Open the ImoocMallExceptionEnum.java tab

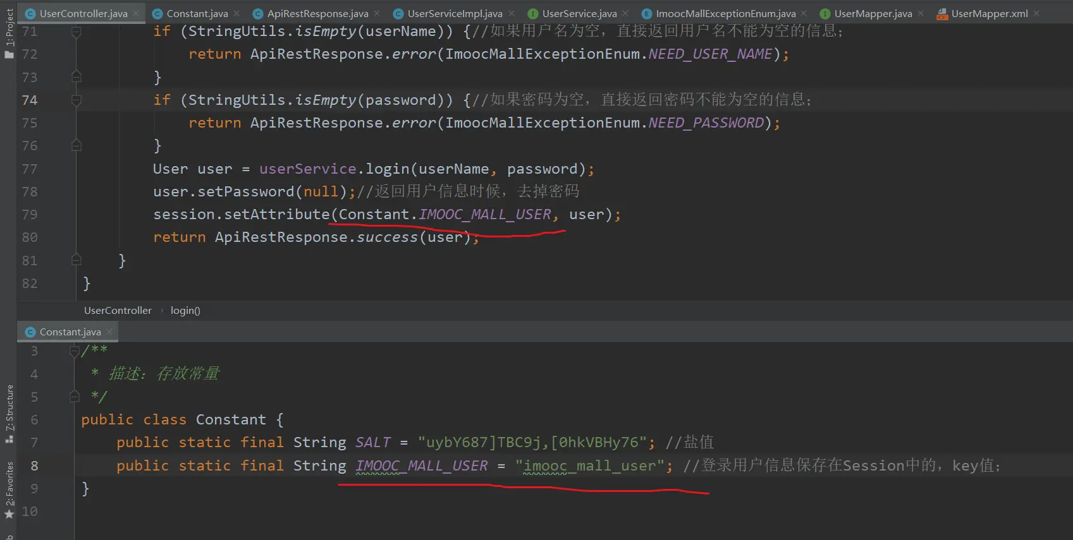click(726, 13)
